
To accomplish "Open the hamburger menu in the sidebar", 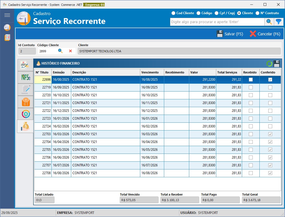I will point(7,15).
